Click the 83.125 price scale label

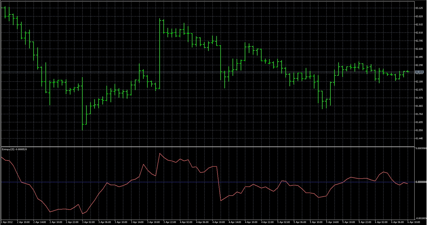click(x=419, y=8)
